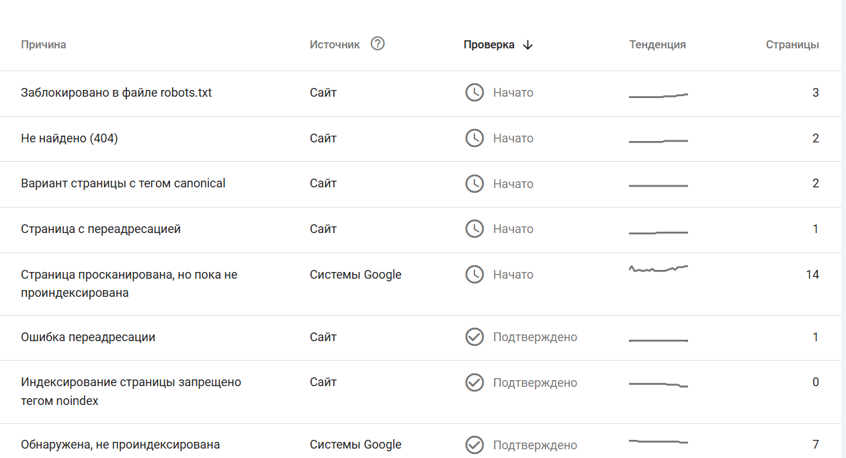Click checkmark icon in Ошибка переадресации row

[x=474, y=337]
